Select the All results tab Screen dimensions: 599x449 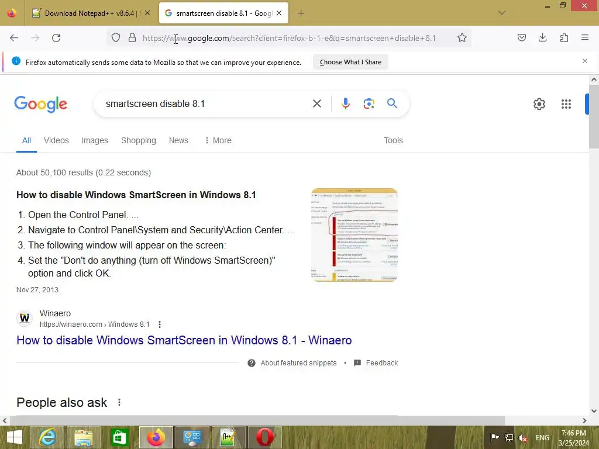26,140
